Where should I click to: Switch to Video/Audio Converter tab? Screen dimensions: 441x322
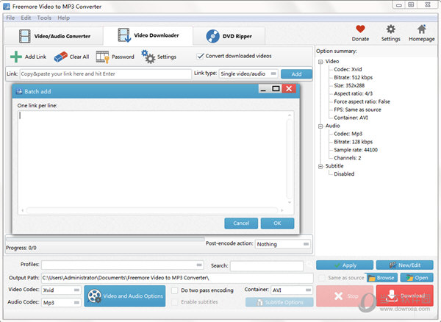54,36
